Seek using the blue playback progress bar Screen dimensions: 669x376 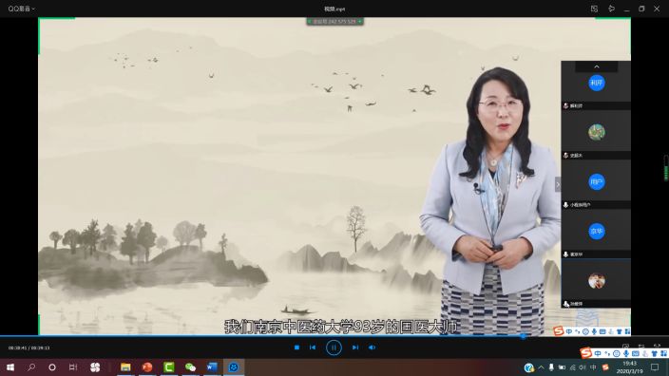click(x=334, y=336)
